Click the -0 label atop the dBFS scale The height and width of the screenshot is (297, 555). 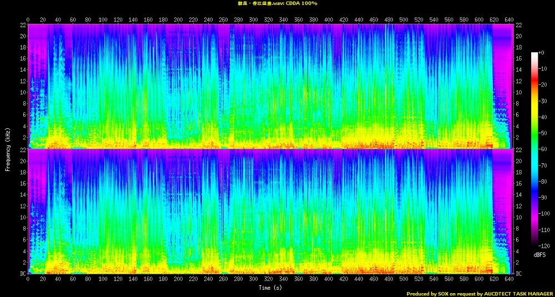pyautogui.click(x=543, y=53)
